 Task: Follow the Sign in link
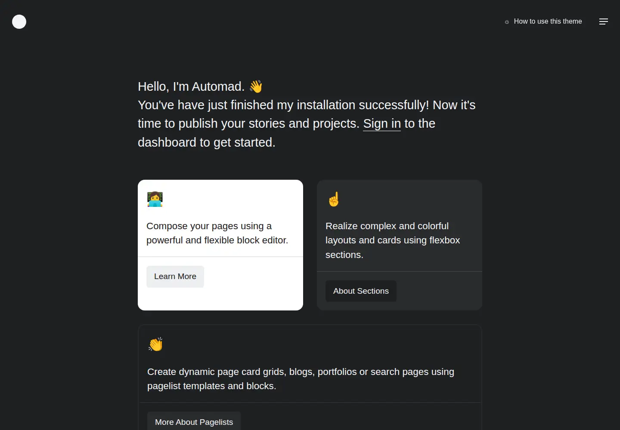(382, 123)
